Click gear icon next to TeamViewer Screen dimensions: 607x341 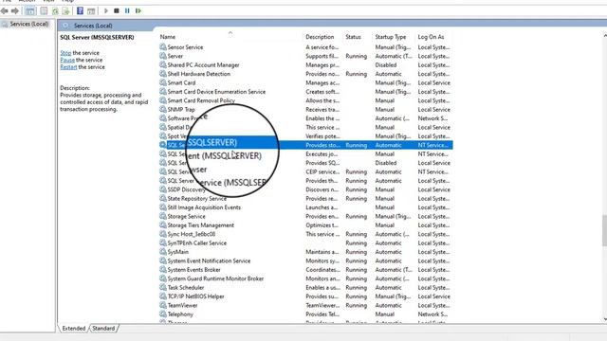(163, 305)
